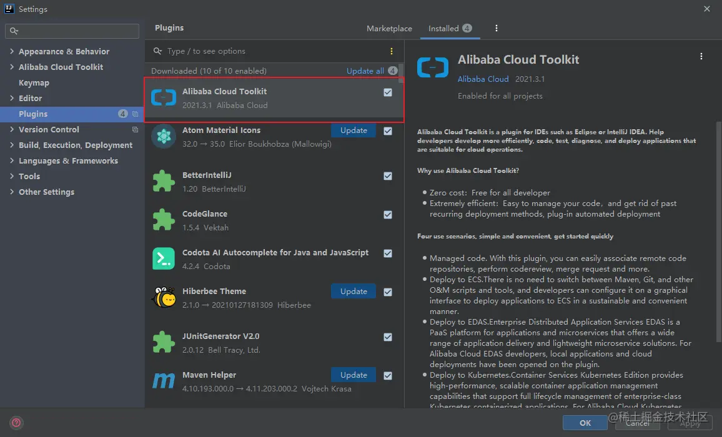722x437 pixels.
Task: Update the Maven Helper plugin
Action: pyautogui.click(x=353, y=375)
